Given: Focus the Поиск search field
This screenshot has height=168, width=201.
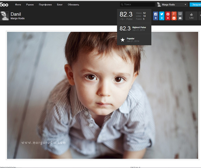Looking at the screenshot, I should [137, 4].
